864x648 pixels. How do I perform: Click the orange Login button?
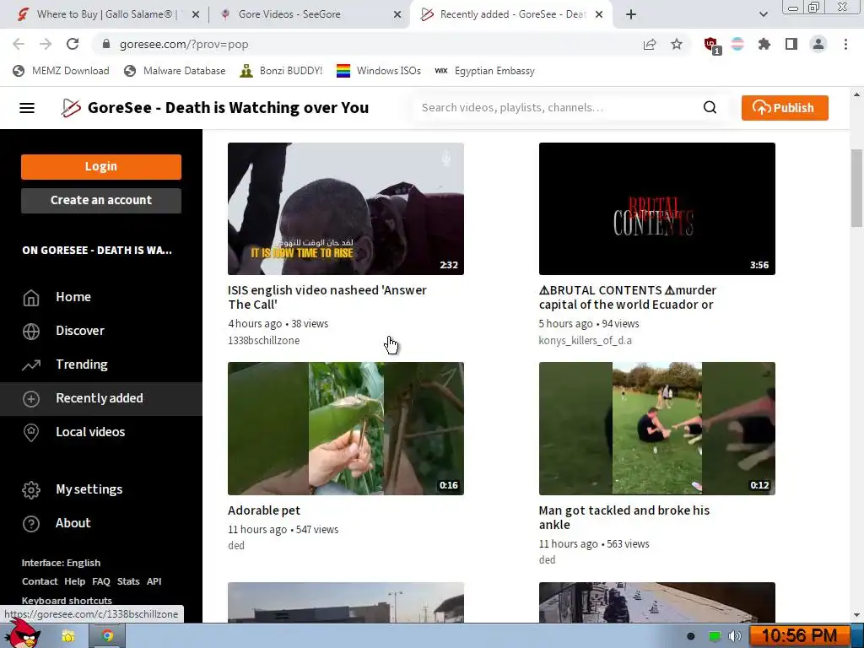[x=101, y=166]
